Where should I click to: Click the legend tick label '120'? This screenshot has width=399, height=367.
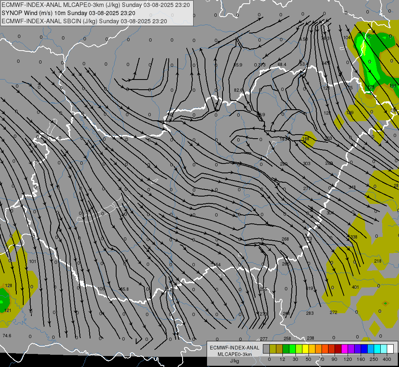[348, 359]
